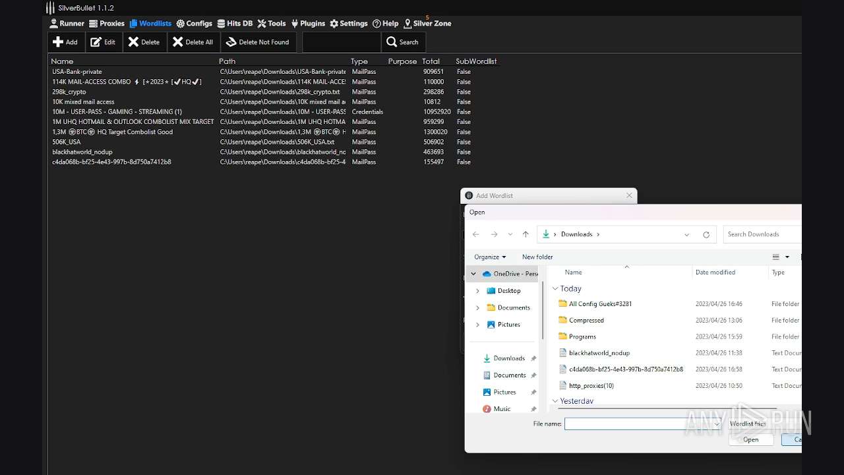Click the Search button in the wordlist toolbar

point(402,42)
